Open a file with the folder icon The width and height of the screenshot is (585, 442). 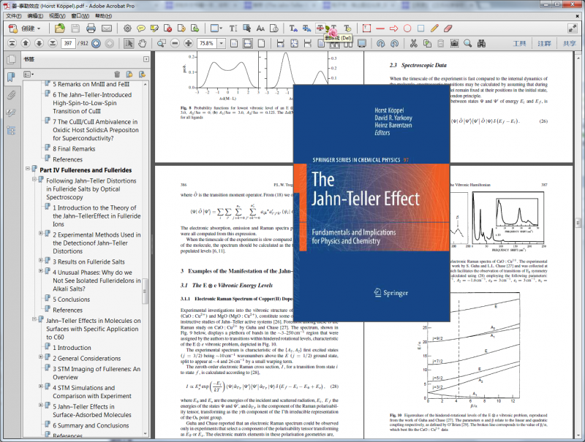click(x=60, y=28)
